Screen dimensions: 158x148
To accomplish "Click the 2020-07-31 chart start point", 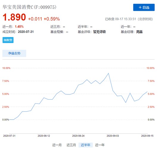I will 9,120.
